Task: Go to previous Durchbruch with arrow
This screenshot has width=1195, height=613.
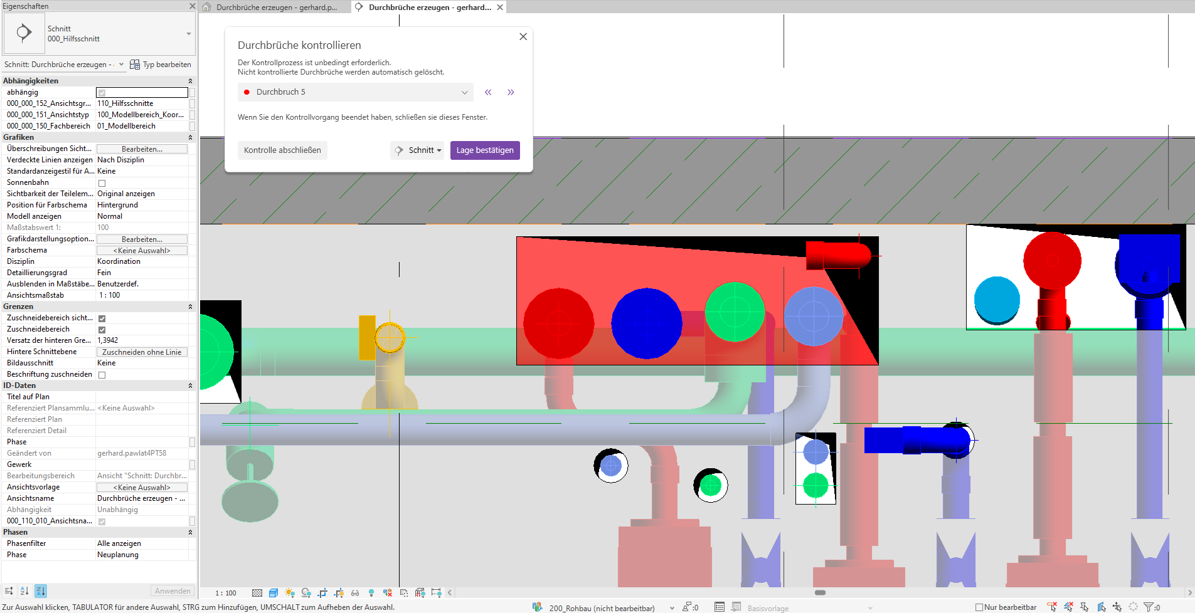Action: (488, 92)
